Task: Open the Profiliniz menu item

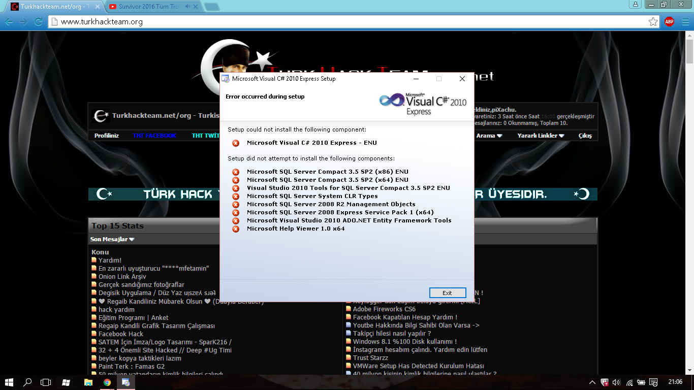Action: tap(107, 136)
